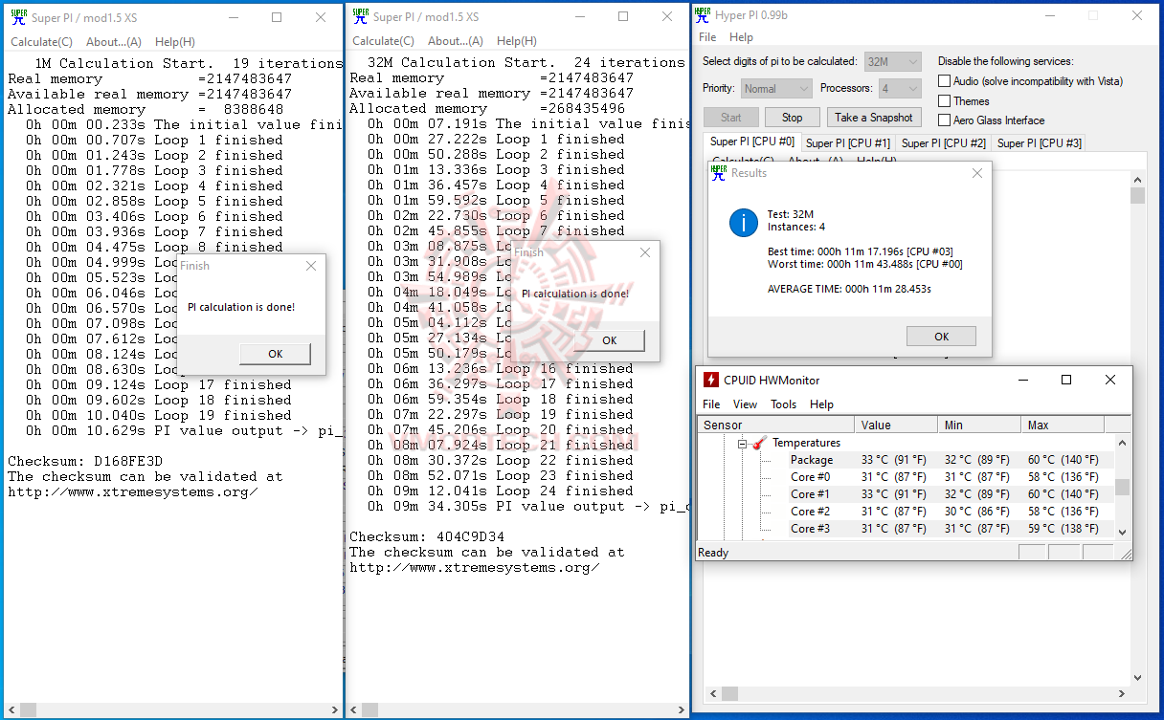Click the Super PI app icon in the 32M window title bar
The width and height of the screenshot is (1164, 720).
pos(360,16)
